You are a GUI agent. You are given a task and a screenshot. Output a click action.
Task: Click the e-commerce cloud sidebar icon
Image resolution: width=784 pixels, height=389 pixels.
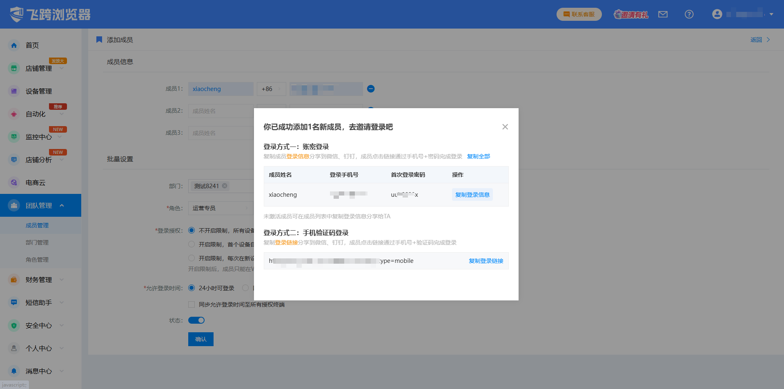pyautogui.click(x=14, y=182)
